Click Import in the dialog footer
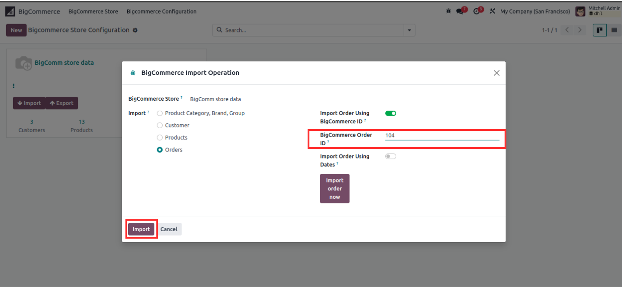Screen dimensions: 622x288 tap(141, 229)
